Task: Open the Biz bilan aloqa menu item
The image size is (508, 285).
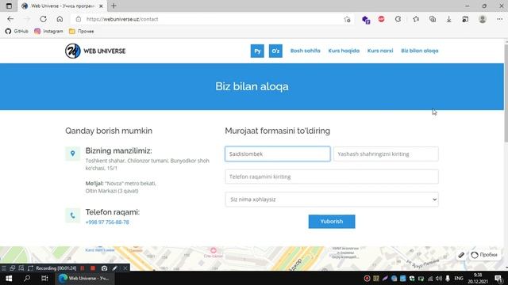Action: coord(420,51)
